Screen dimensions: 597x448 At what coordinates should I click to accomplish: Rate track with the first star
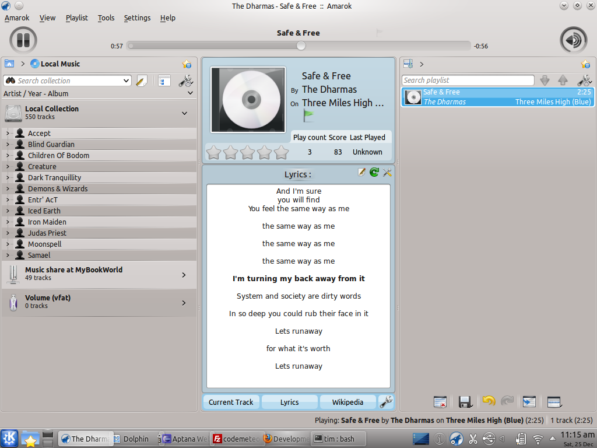coord(213,152)
